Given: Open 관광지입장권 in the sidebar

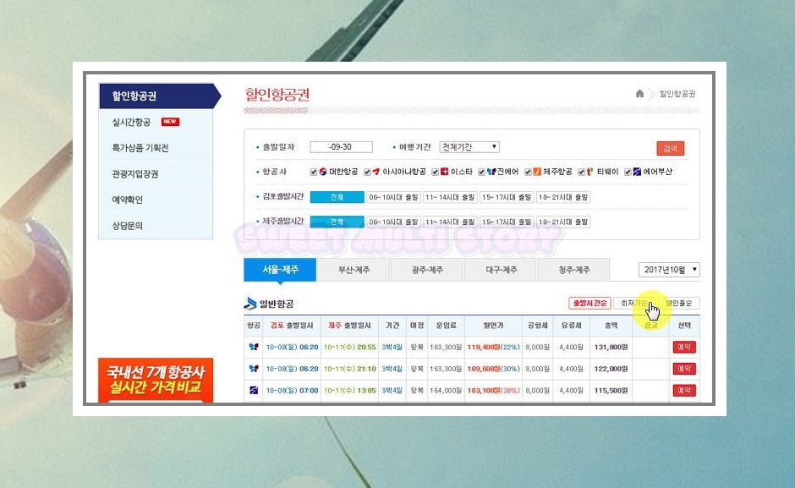Looking at the screenshot, I should [156, 174].
